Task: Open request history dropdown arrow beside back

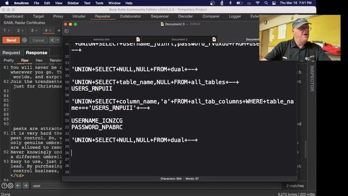Action: 58,40
